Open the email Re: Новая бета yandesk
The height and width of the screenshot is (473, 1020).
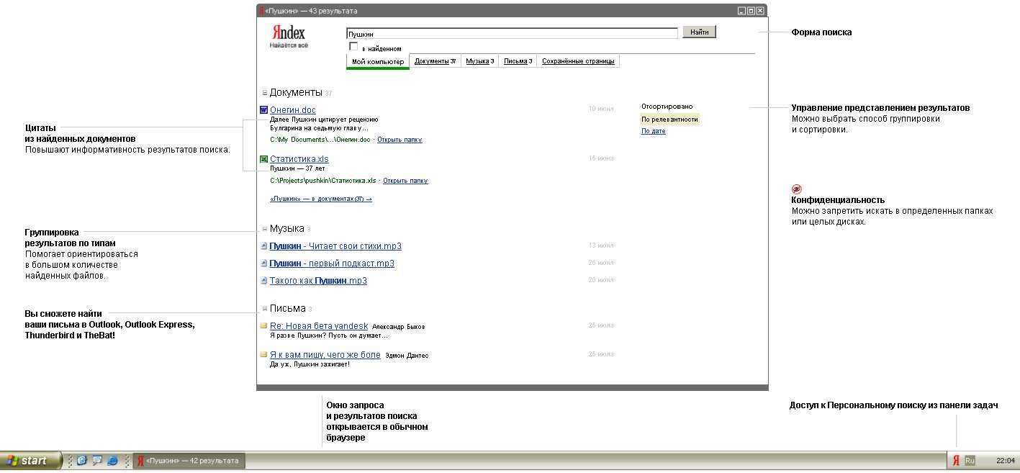[x=319, y=326]
